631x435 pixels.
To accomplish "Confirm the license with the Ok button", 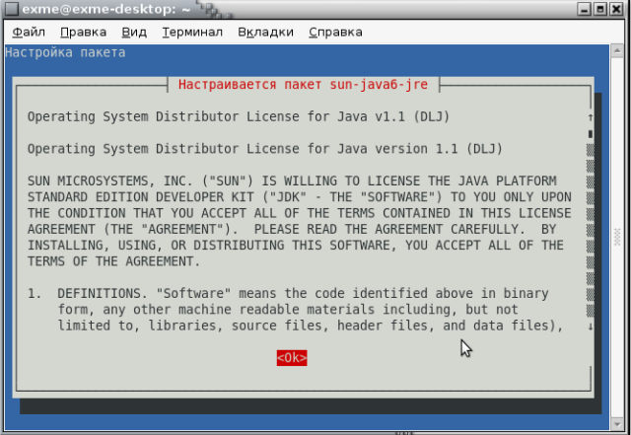I will pos(292,358).
